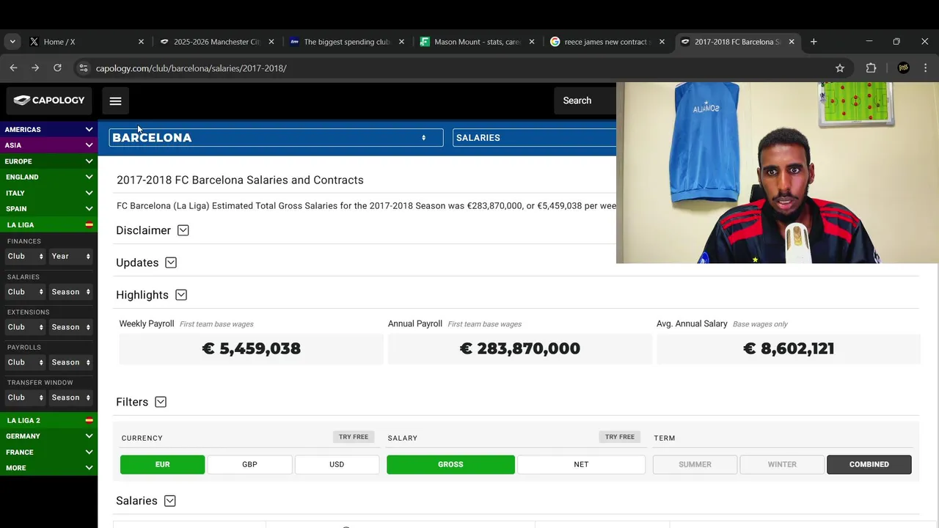The width and height of the screenshot is (939, 528).
Task: Reload the current page
Action: click(57, 68)
